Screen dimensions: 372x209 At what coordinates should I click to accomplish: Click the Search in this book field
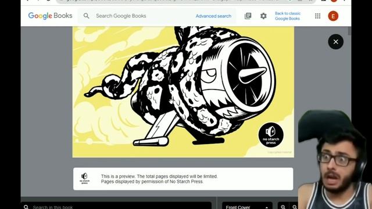pyautogui.click(x=116, y=206)
